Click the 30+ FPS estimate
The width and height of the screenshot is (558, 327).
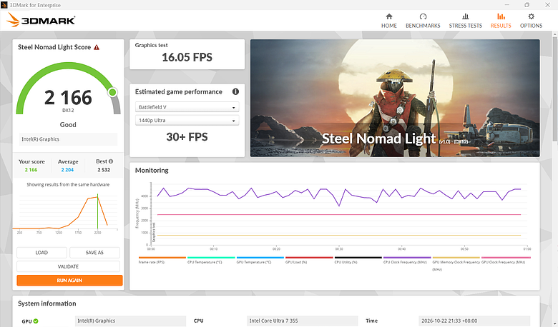(187, 136)
